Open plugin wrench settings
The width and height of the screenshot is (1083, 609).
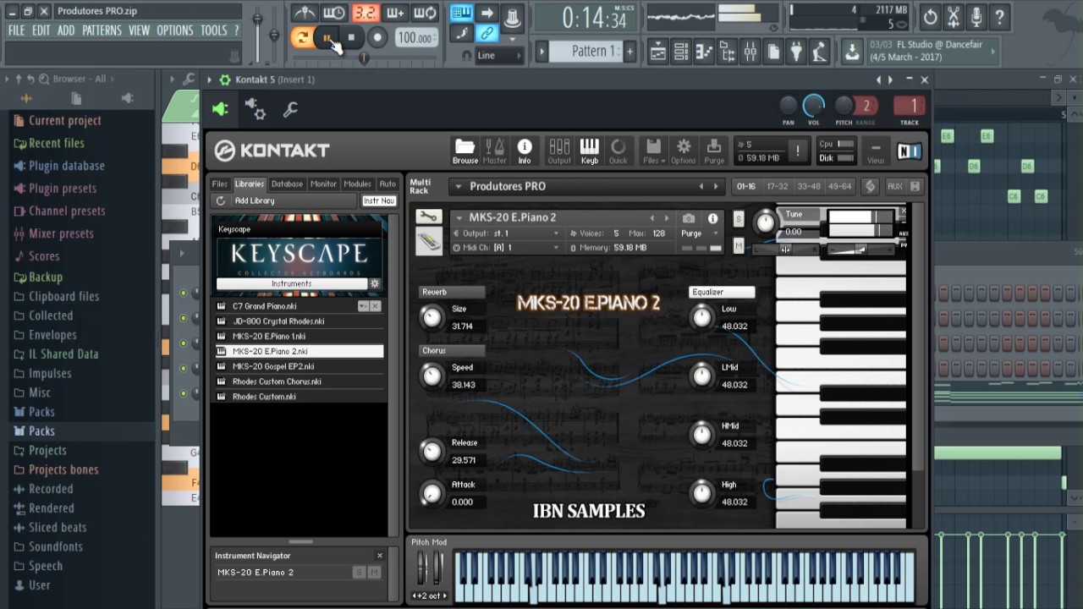pos(290,109)
